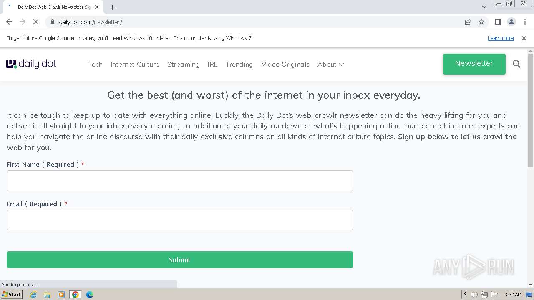The width and height of the screenshot is (534, 300).
Task: Follow the Learn more link
Action: (501, 38)
